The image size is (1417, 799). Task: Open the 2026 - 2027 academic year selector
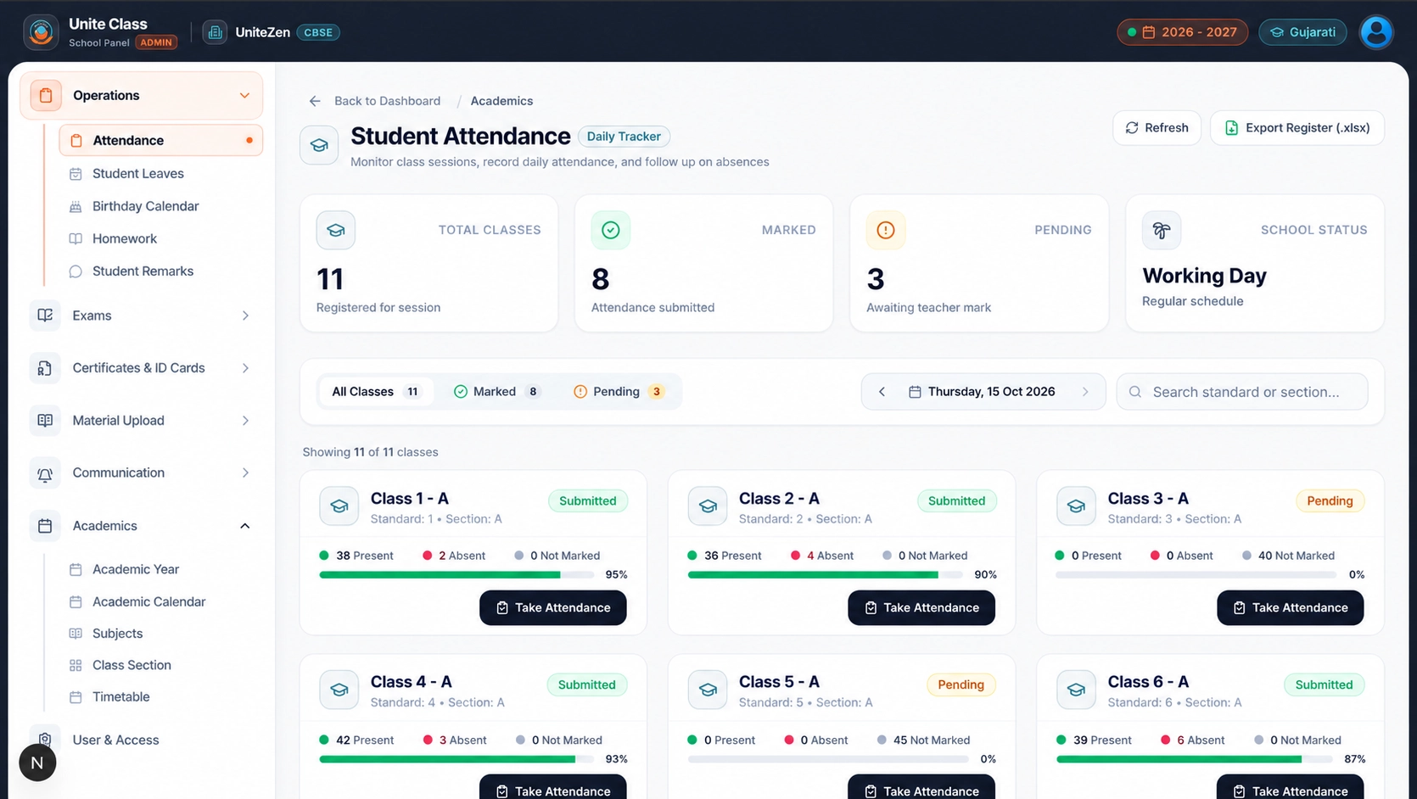click(1182, 32)
